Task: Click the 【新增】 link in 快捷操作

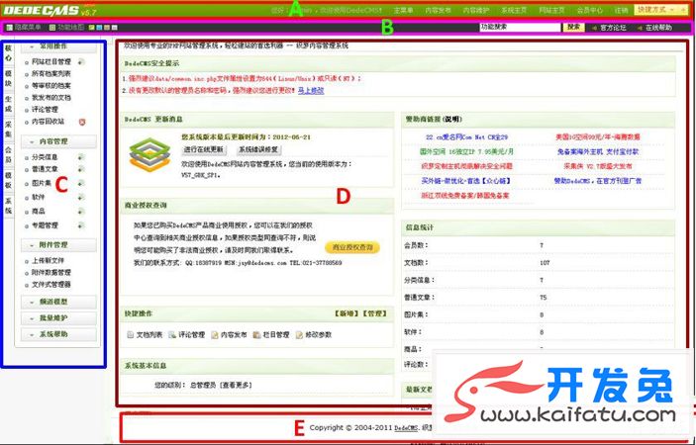Action: pos(347,313)
